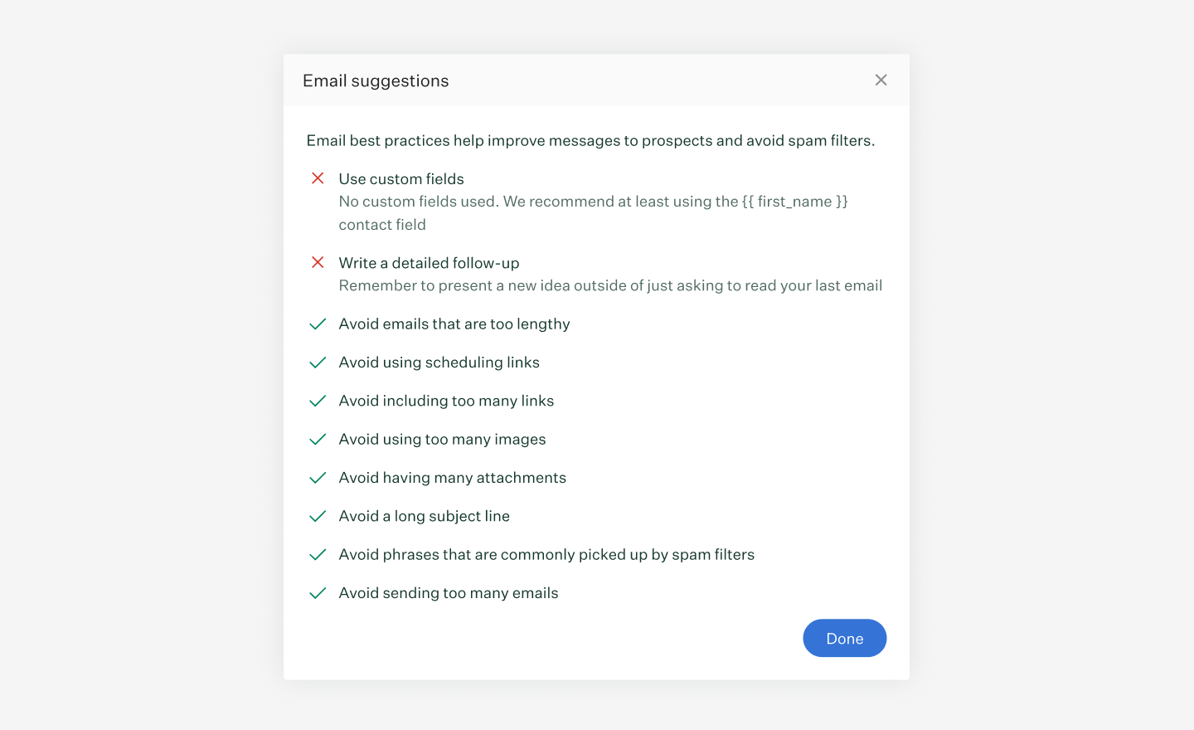Image resolution: width=1194 pixels, height=730 pixels.
Task: Click checkmark next to Avoid emails too lengthy
Action: 318,324
